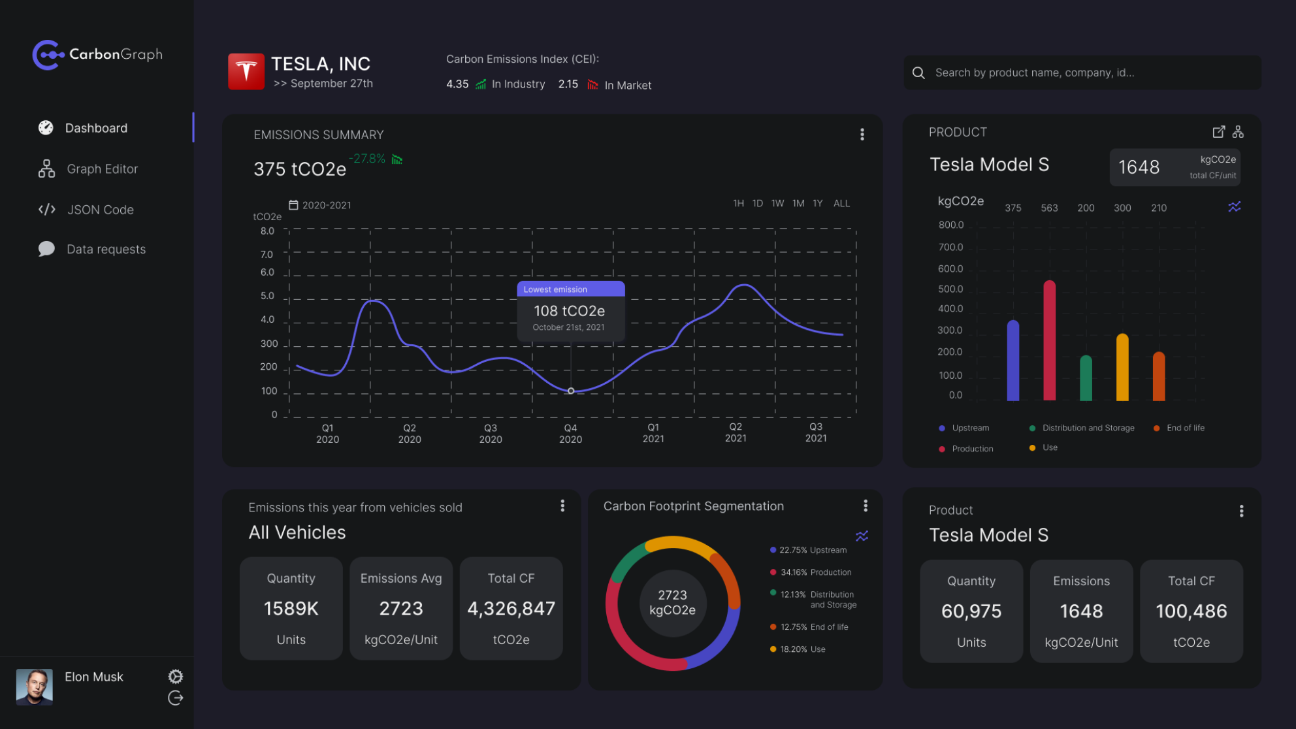Click the hierarchy icon in Product panel

[1238, 132]
